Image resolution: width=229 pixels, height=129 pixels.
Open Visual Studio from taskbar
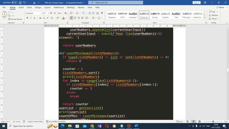[99, 126]
